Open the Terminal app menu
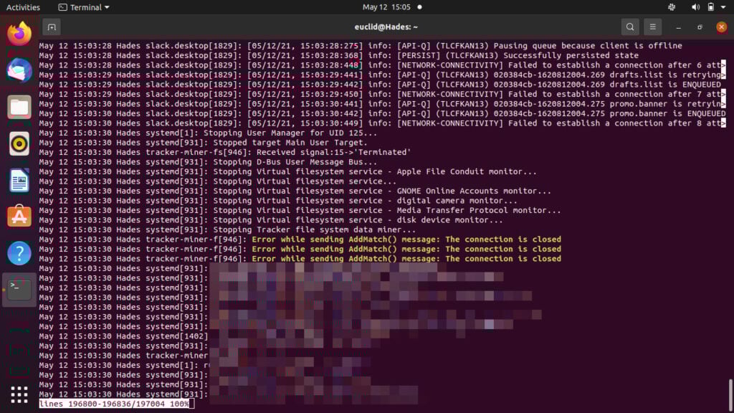The image size is (734, 413). [84, 7]
